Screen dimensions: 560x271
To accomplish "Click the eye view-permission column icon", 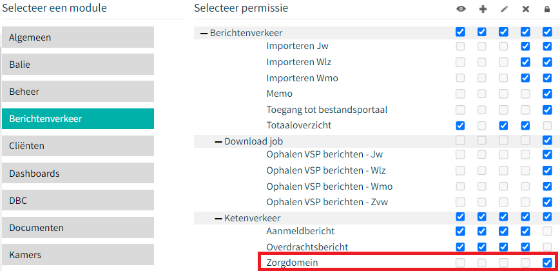I will (461, 9).
